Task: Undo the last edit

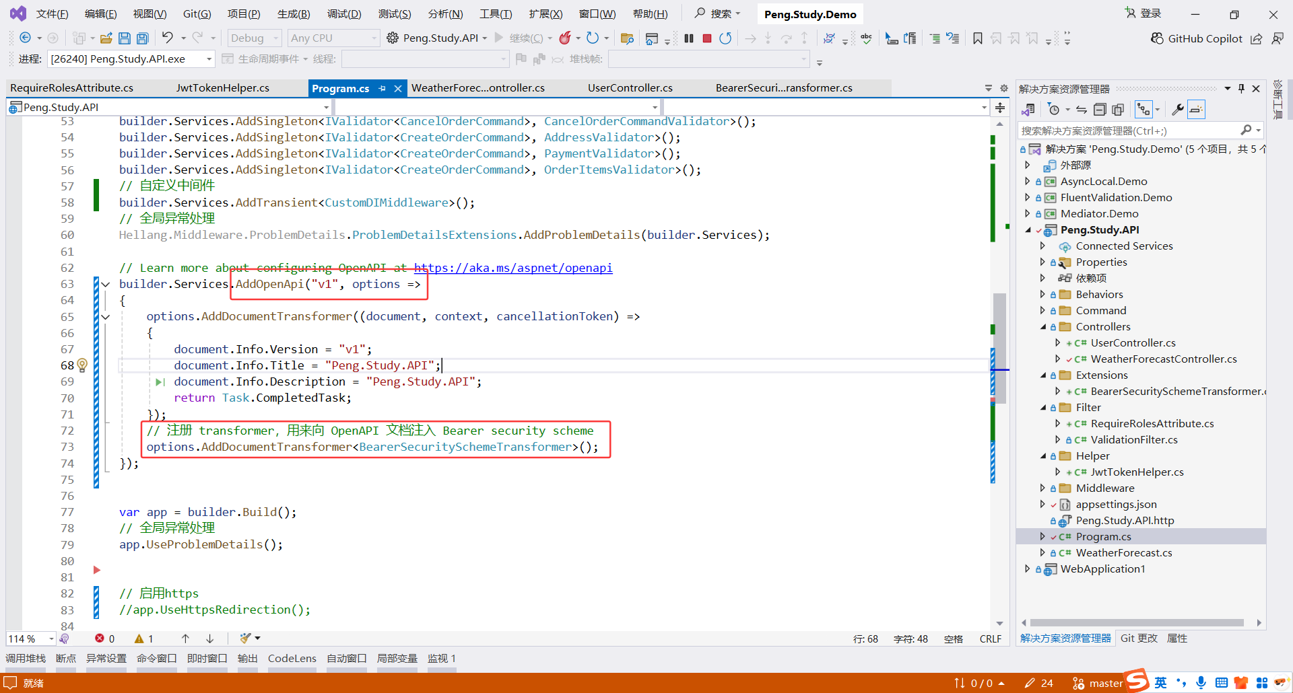Action: coord(168,38)
